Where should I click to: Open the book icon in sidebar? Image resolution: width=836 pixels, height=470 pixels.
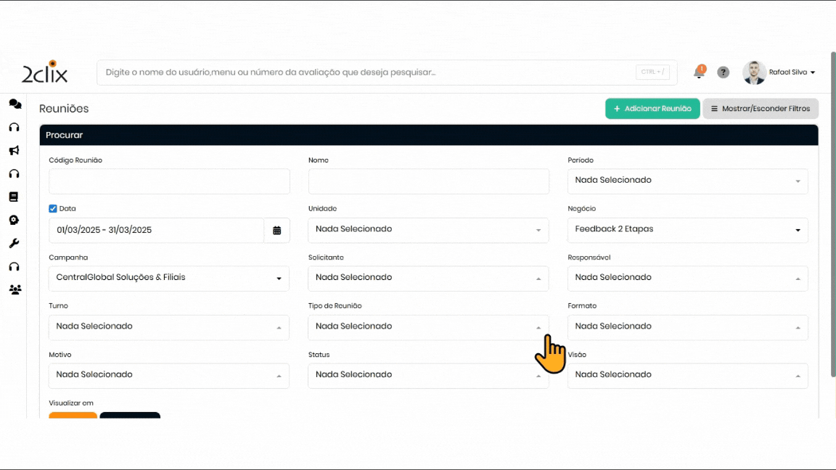click(14, 197)
